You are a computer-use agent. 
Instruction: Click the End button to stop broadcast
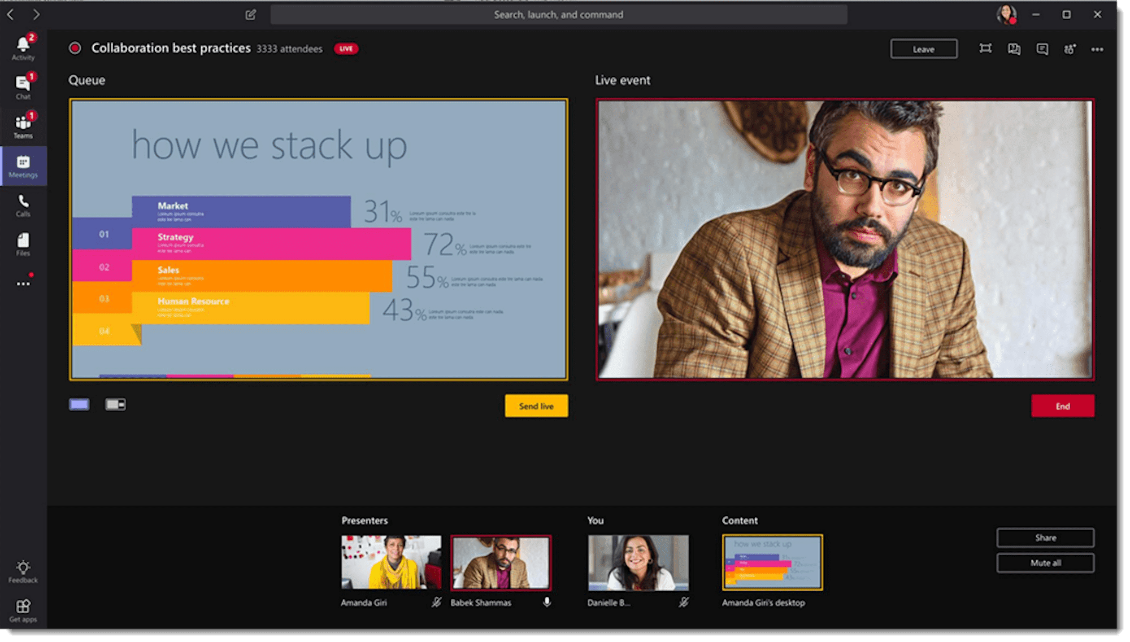(x=1062, y=405)
